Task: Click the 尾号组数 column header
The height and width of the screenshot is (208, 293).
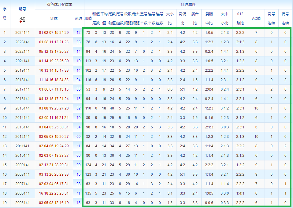Action: pos(120,18)
